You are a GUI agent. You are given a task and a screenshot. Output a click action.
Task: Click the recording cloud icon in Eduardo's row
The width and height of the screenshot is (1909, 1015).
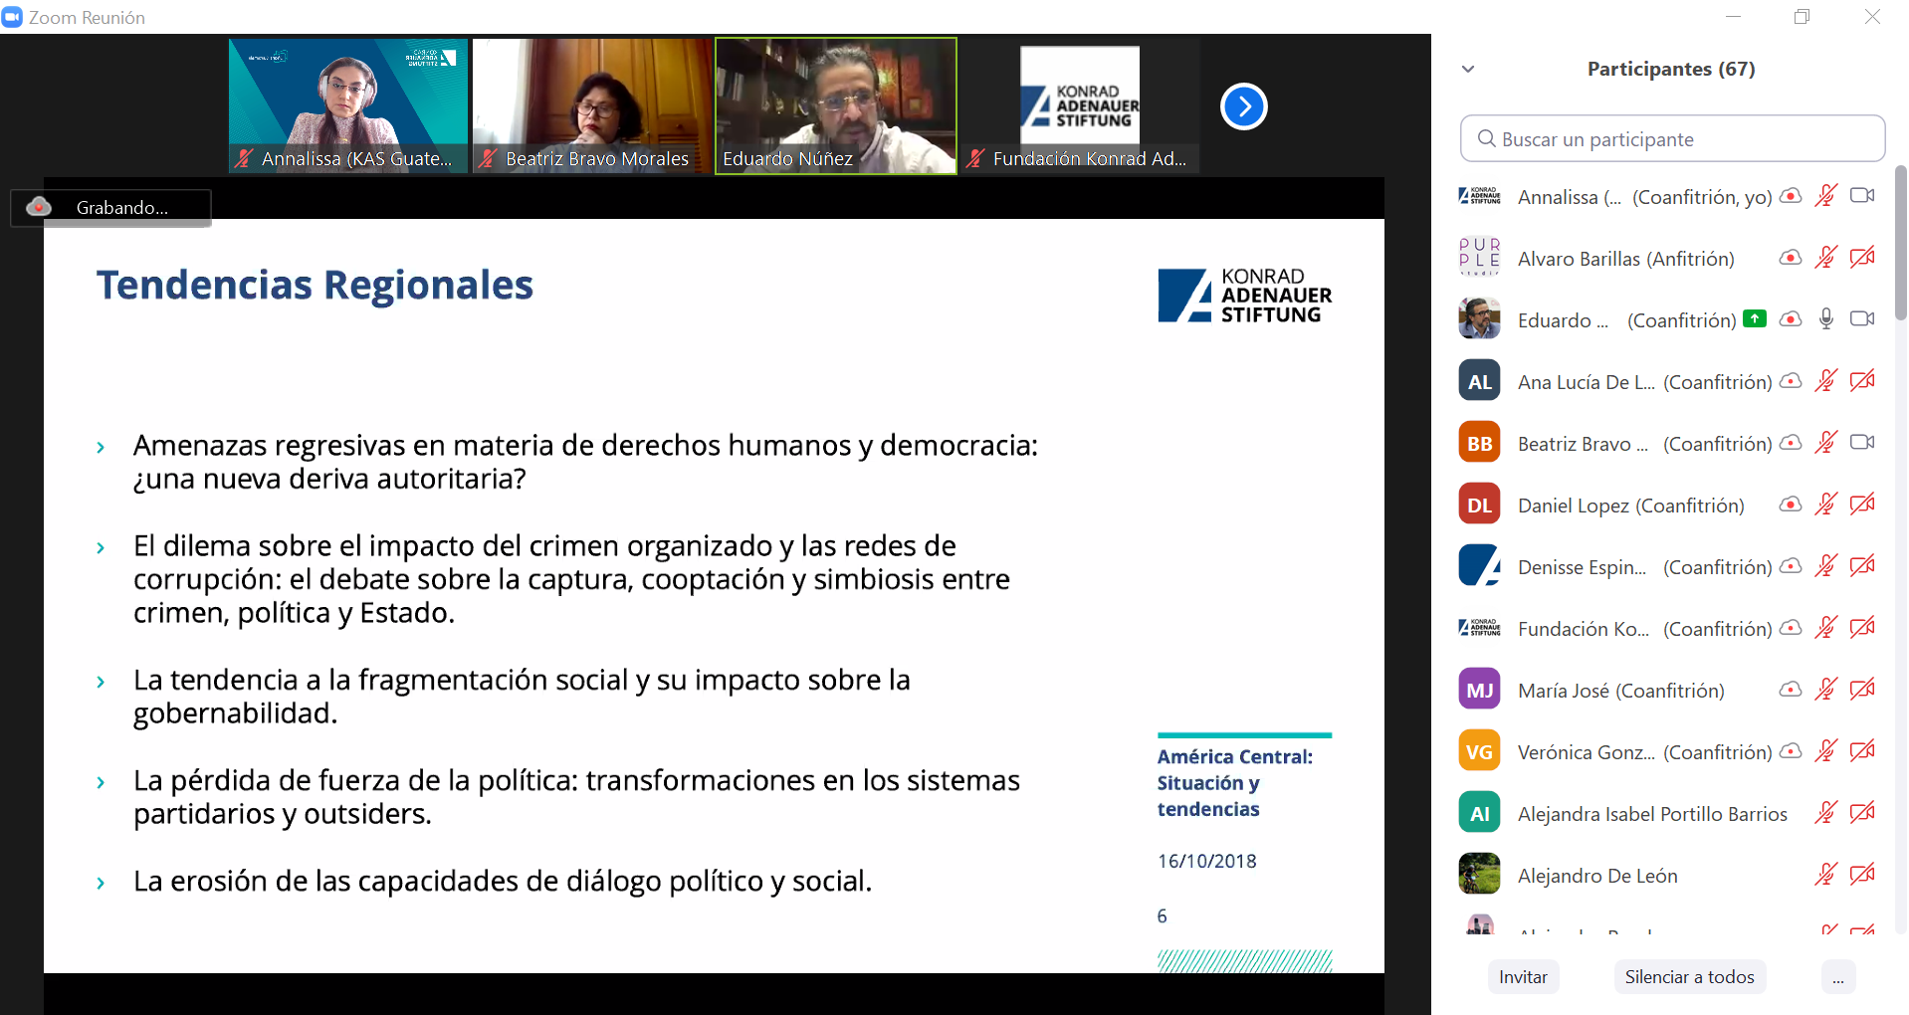[x=1791, y=319]
